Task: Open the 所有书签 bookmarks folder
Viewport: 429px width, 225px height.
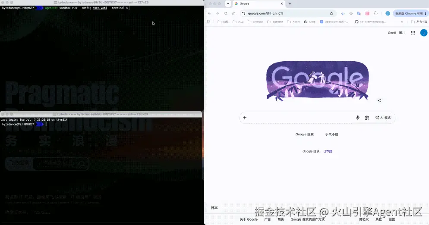Action: point(419,22)
